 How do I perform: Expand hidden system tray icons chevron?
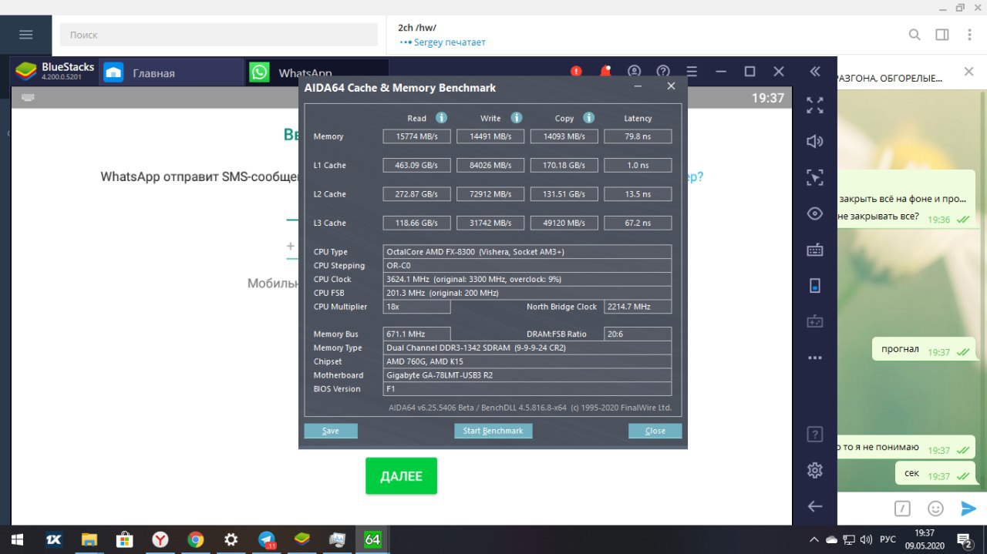[814, 539]
